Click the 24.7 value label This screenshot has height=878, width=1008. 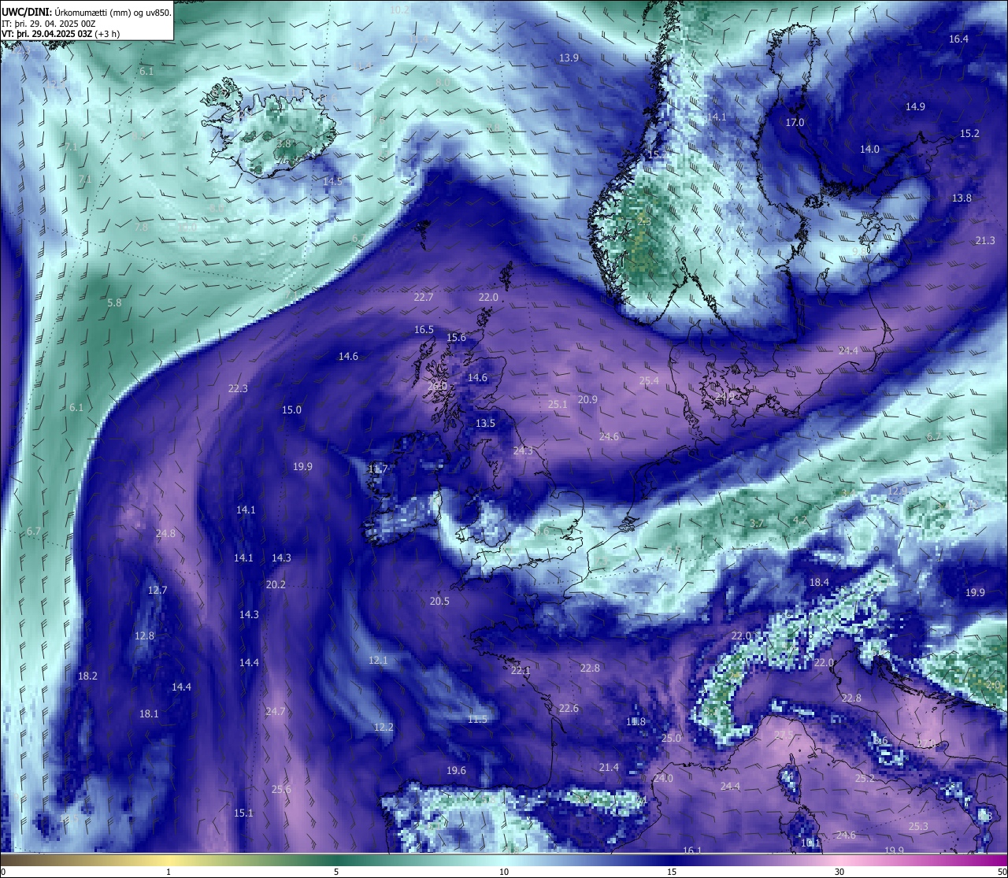pyautogui.click(x=275, y=711)
